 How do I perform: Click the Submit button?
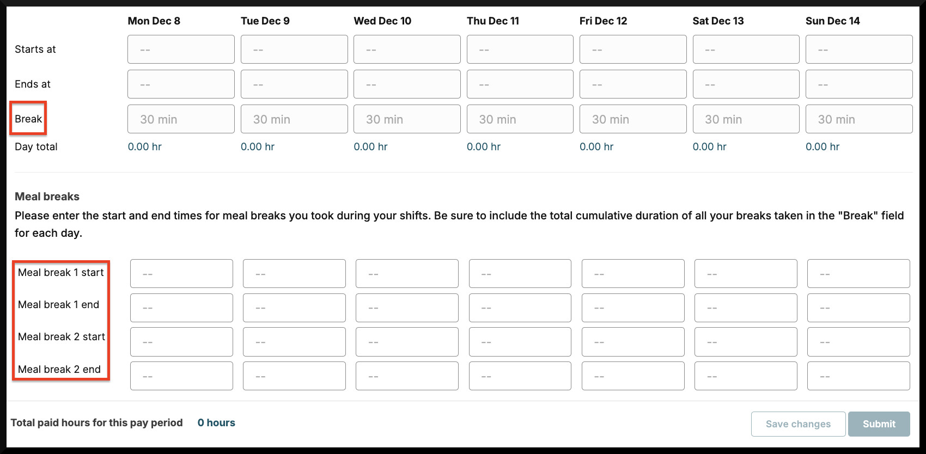click(x=879, y=424)
